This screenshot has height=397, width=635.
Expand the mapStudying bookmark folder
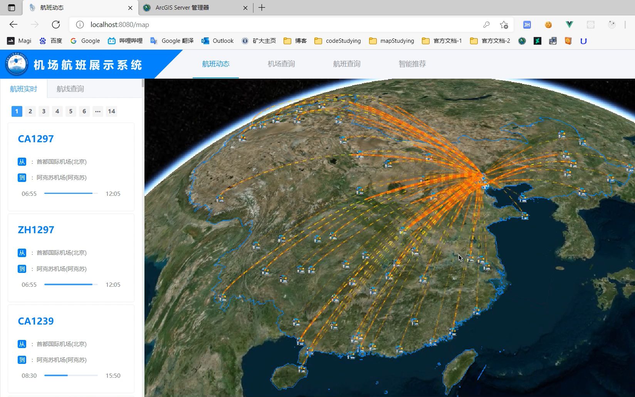[391, 41]
